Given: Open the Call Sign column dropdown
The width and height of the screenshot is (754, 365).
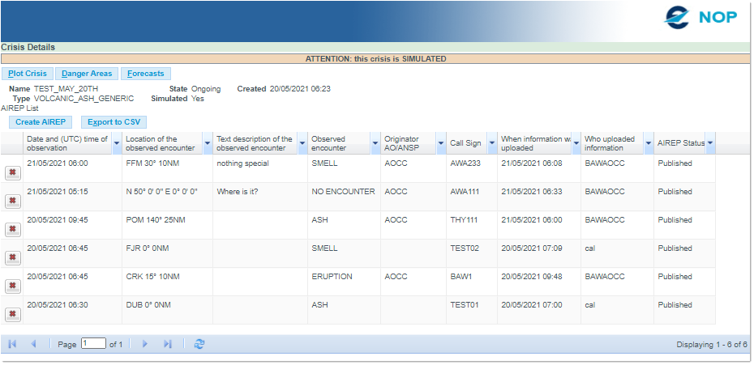Looking at the screenshot, I should [491, 143].
